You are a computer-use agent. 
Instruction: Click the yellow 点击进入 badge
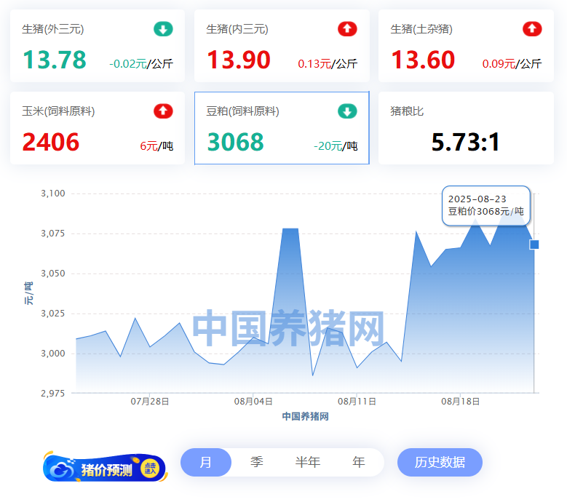pyautogui.click(x=151, y=469)
